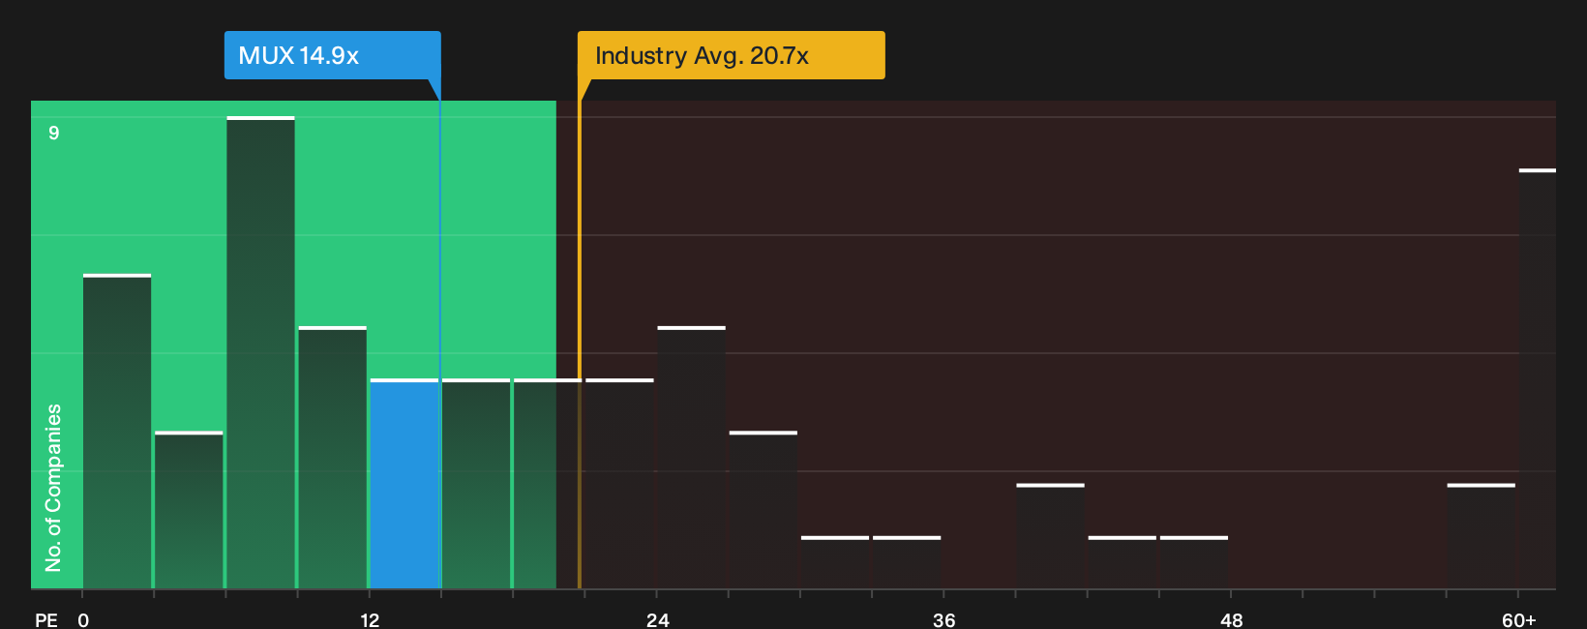Click the yellow Industry Avg. 20.7x label
The width and height of the screenshot is (1587, 629).
click(731, 55)
